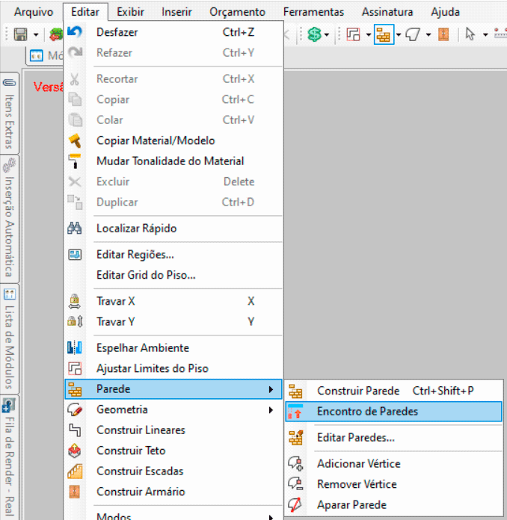Click the orange cabinet toolbar icon
Image resolution: width=507 pixels, height=520 pixels.
coord(443,34)
